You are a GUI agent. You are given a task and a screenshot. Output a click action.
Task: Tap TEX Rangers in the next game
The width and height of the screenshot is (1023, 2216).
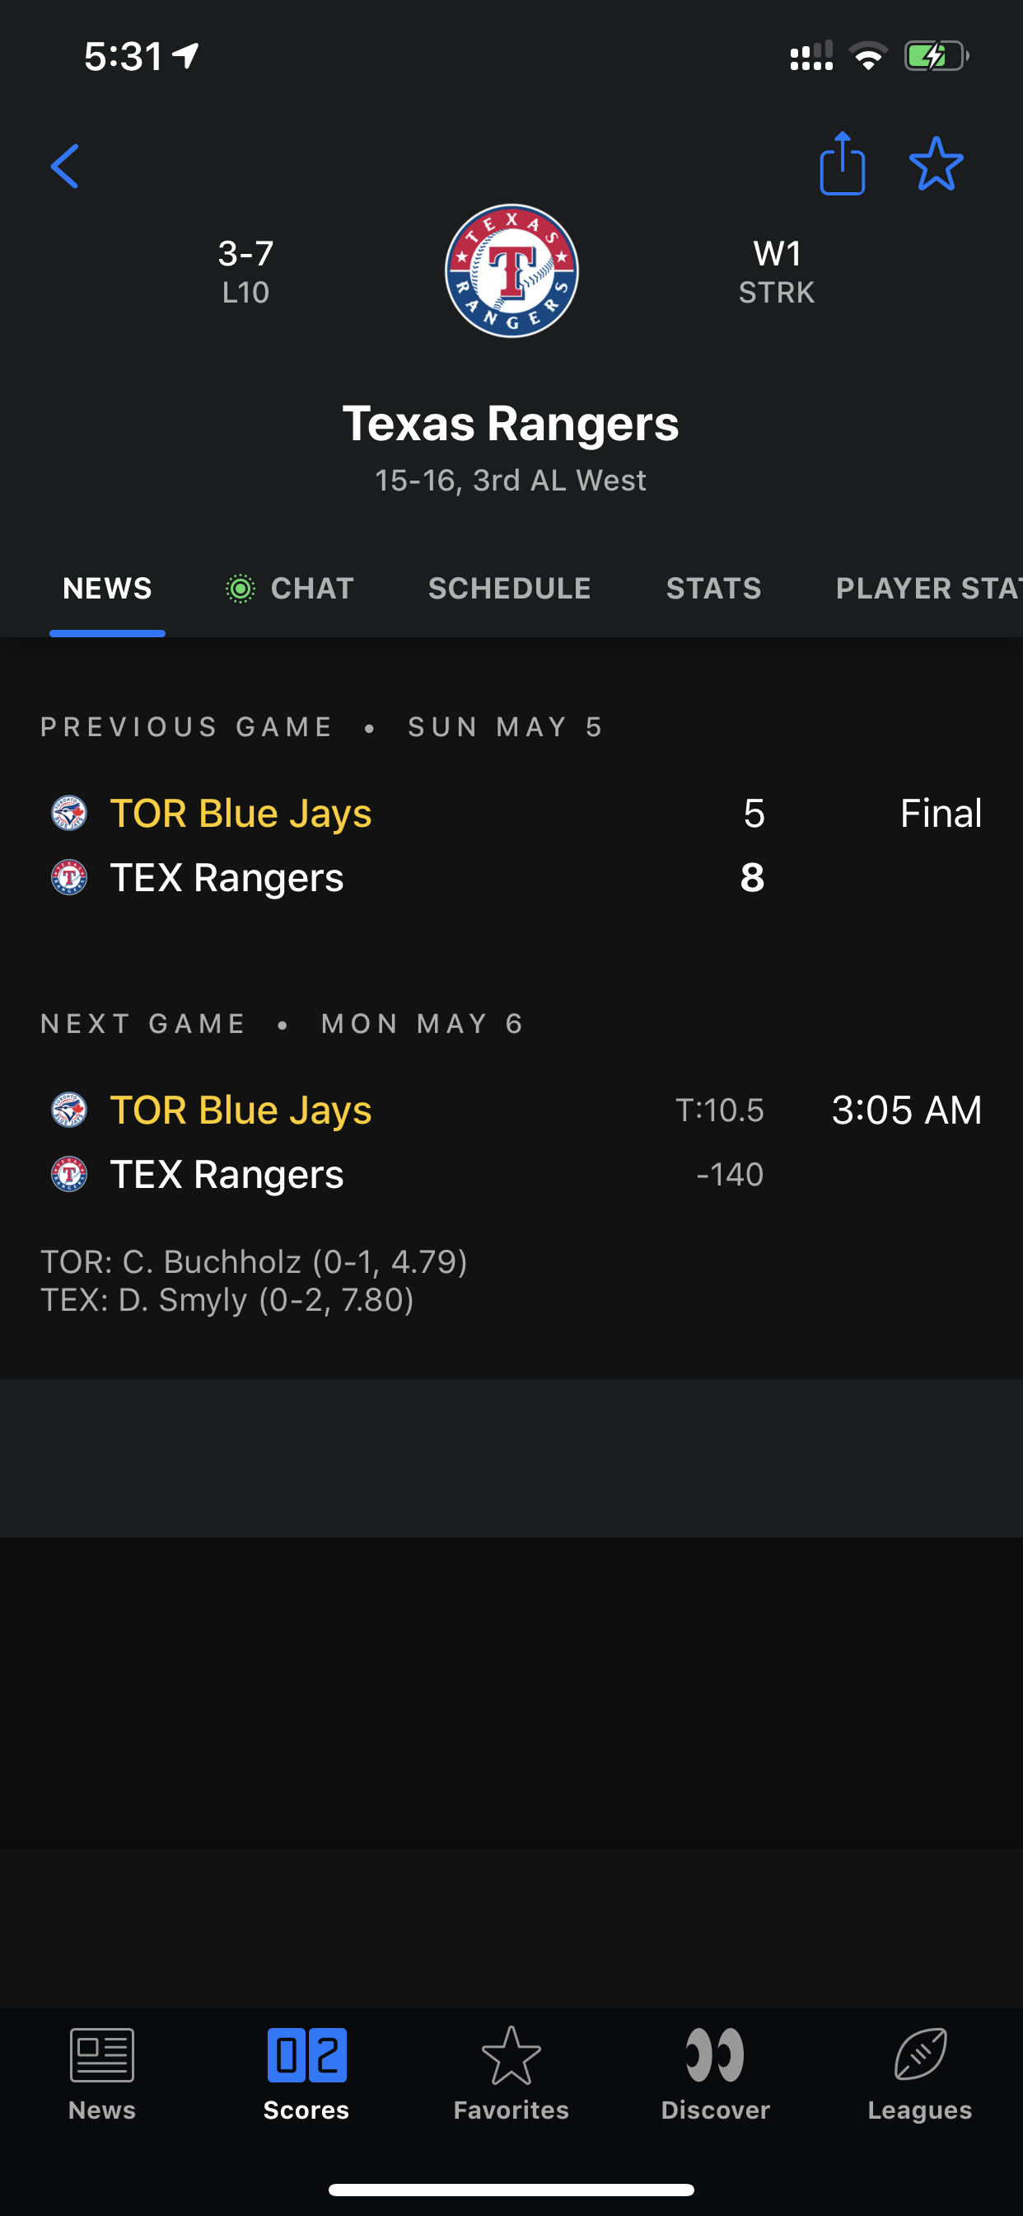[227, 1174]
